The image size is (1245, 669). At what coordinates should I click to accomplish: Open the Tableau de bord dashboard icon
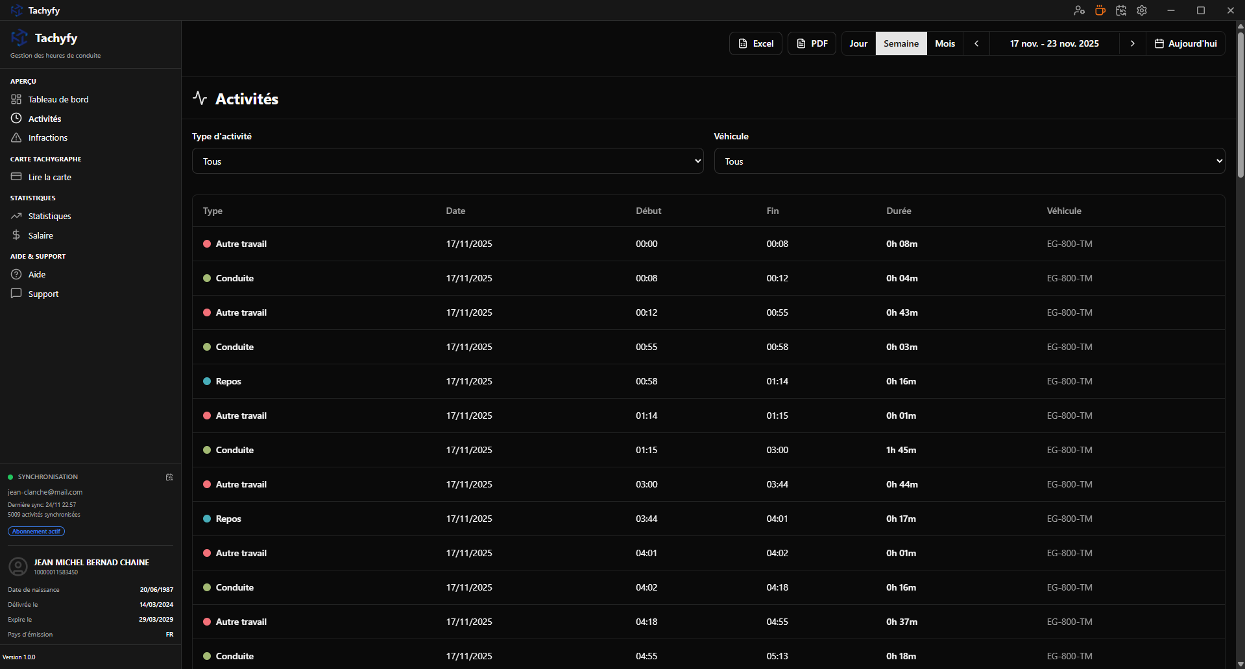point(17,99)
